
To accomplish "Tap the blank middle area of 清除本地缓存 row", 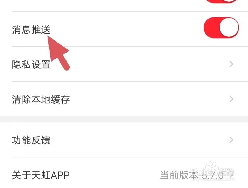I will (x=149, y=99).
